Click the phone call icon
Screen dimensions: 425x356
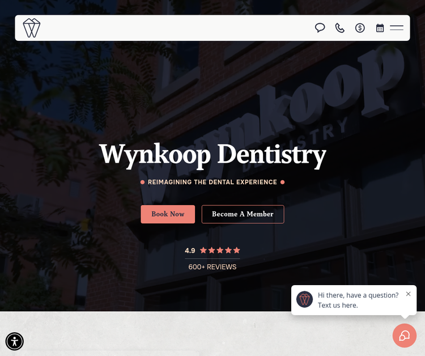tap(340, 28)
